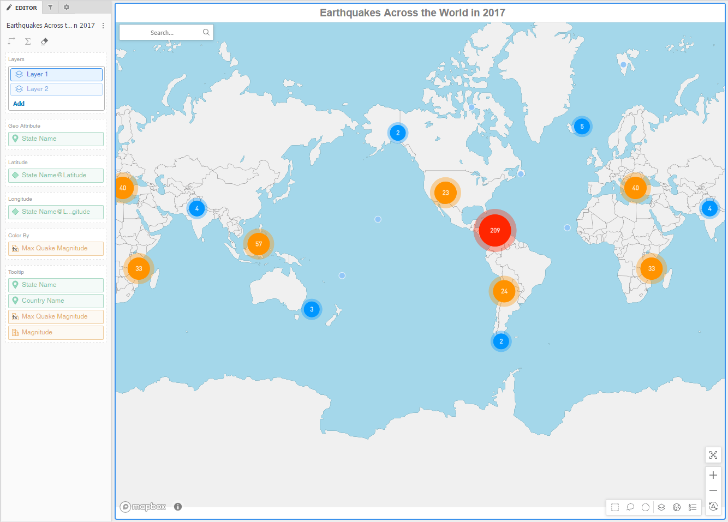Add a new layer in the Layers panel
Image resolution: width=728 pixels, height=522 pixels.
(x=19, y=103)
